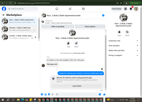Click the browser address bar URL
The image size is (142, 102).
pyautogui.click(x=33, y=3)
